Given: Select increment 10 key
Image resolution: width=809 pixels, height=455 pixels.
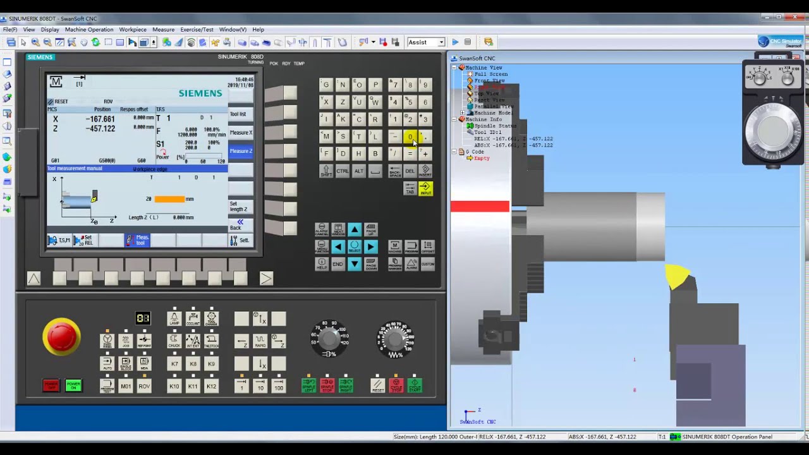Looking at the screenshot, I should coord(260,386).
